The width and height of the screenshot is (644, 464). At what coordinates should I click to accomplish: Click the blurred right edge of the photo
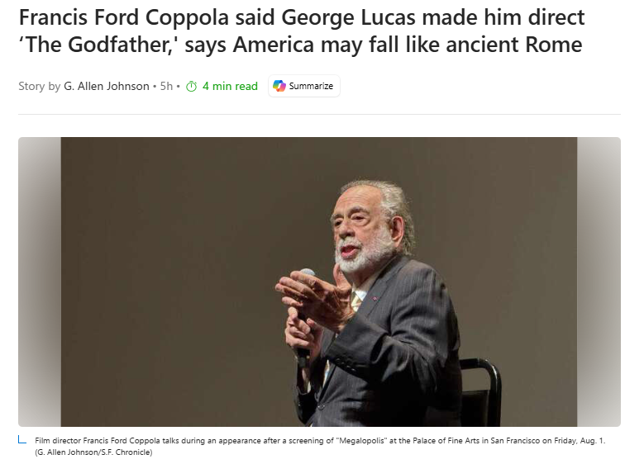599,282
